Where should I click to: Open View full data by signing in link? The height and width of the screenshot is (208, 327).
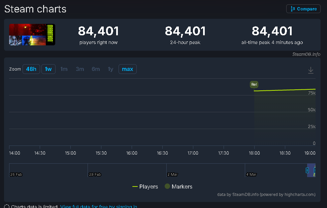pyautogui.click(x=99, y=206)
